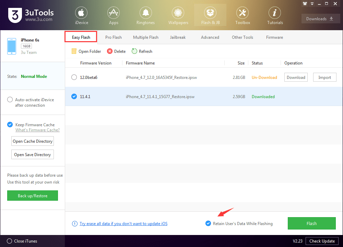Viewport: 343px width, 247px height.
Task: Open the Toolbox section
Action: tap(243, 15)
